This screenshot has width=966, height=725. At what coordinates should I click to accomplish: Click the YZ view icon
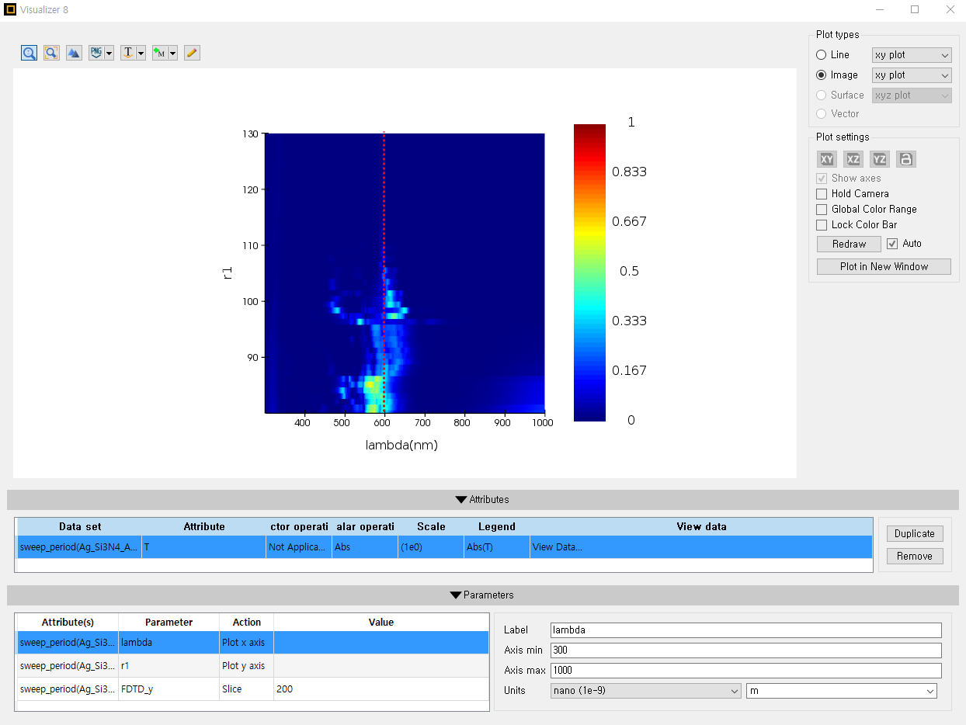pyautogui.click(x=880, y=159)
